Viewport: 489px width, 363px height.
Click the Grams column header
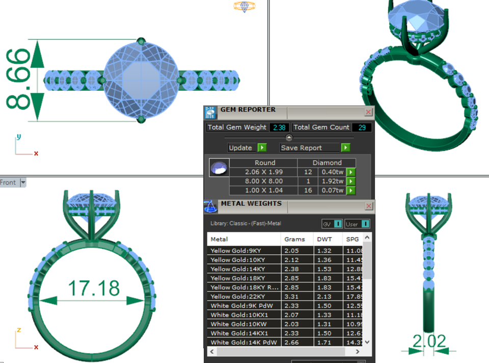(x=297, y=239)
